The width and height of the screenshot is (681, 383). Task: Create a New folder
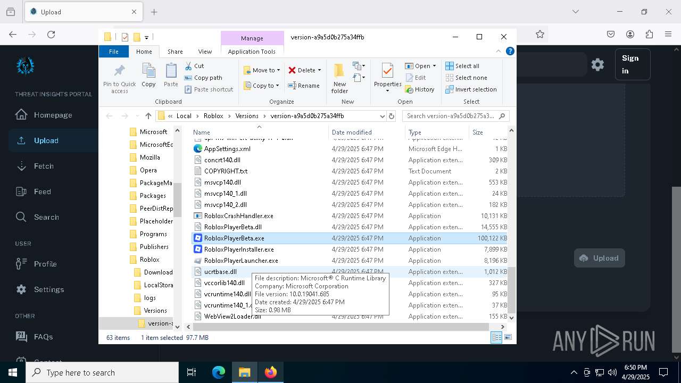click(x=339, y=78)
